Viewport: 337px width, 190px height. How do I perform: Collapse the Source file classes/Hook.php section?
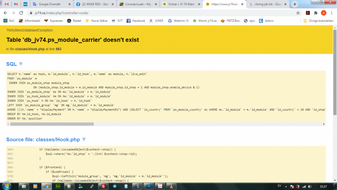84,139
